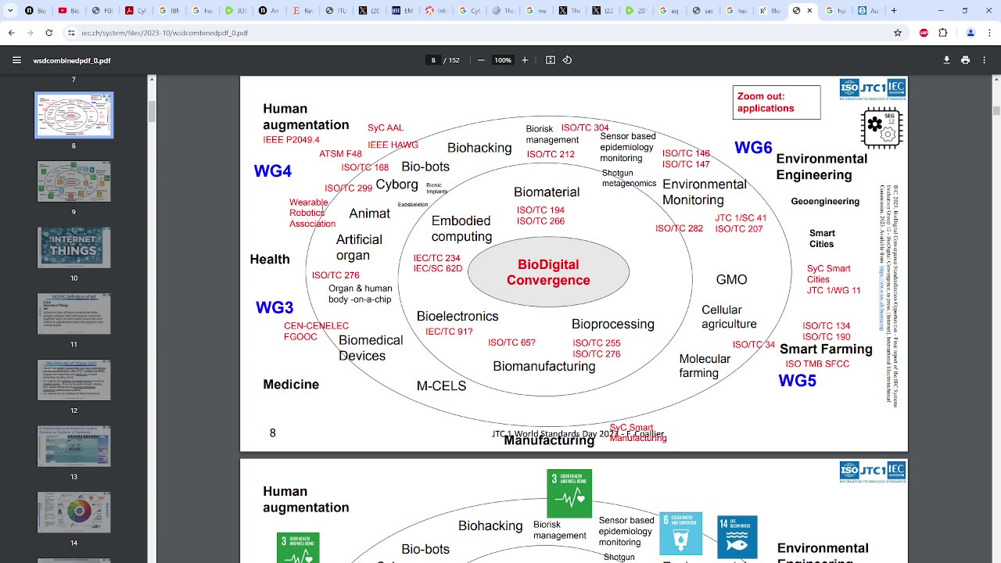Screen dimensions: 1001x563
Task: Select the page 9 thumbnail
Action: pos(74,181)
